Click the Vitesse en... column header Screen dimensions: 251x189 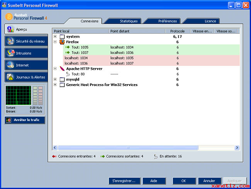coord(202,31)
